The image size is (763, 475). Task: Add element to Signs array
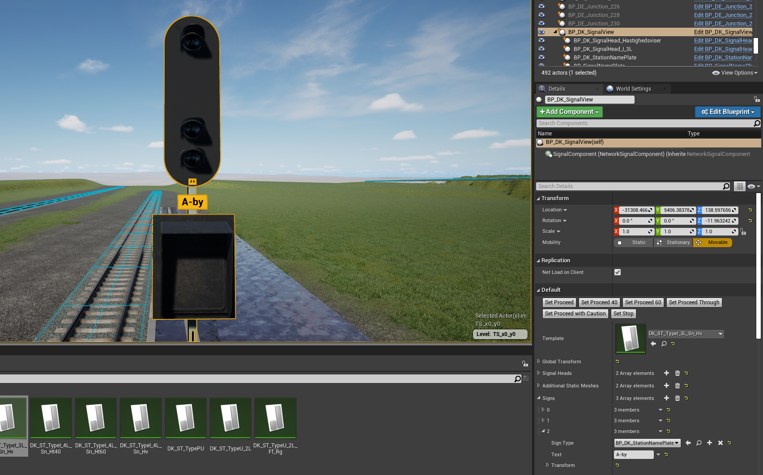tap(666, 398)
